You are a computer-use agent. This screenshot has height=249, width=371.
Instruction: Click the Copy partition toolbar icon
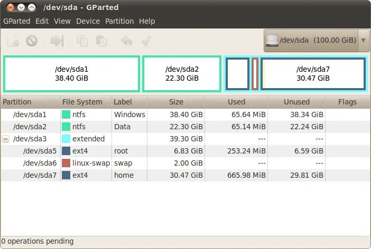(x=82, y=41)
